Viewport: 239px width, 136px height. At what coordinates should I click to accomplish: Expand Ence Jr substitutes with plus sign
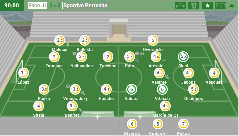click(x=97, y=117)
